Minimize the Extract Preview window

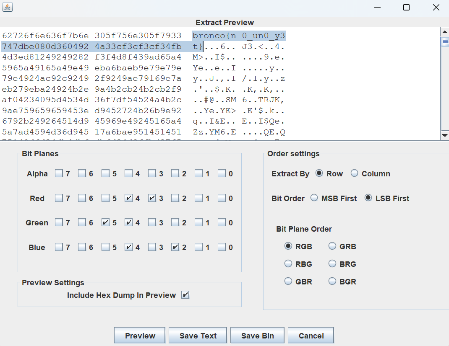click(377, 8)
